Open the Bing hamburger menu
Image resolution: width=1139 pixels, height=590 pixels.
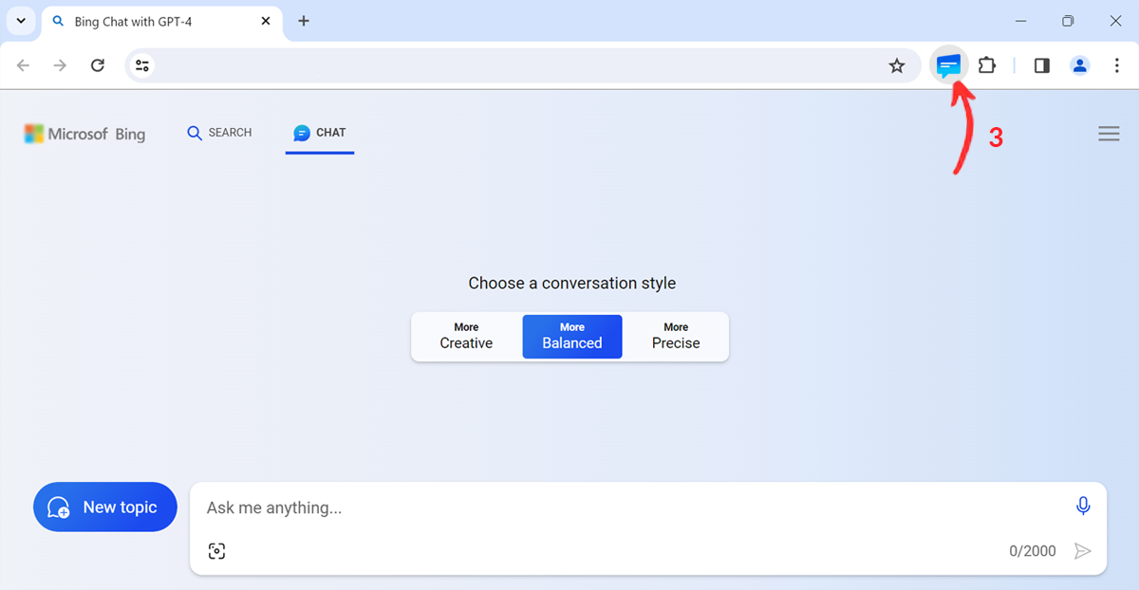click(1109, 133)
